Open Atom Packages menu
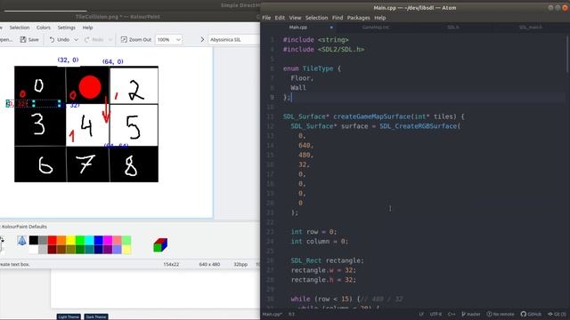The image size is (570, 320). pyautogui.click(x=358, y=18)
